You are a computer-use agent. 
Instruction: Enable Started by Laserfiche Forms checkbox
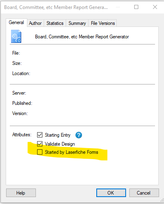coord(40,152)
